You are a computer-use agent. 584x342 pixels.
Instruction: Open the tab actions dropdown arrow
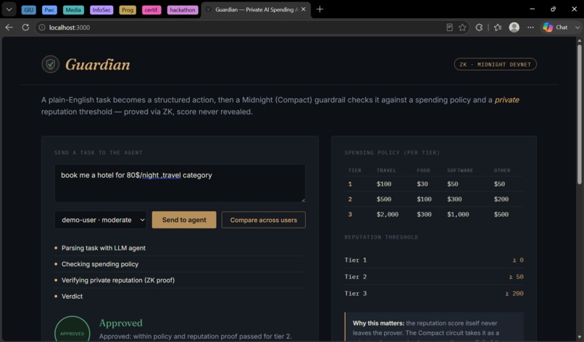pos(9,9)
